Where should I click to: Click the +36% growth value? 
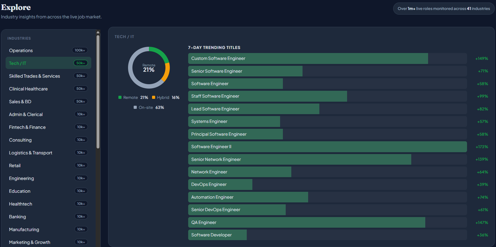[x=483, y=235]
